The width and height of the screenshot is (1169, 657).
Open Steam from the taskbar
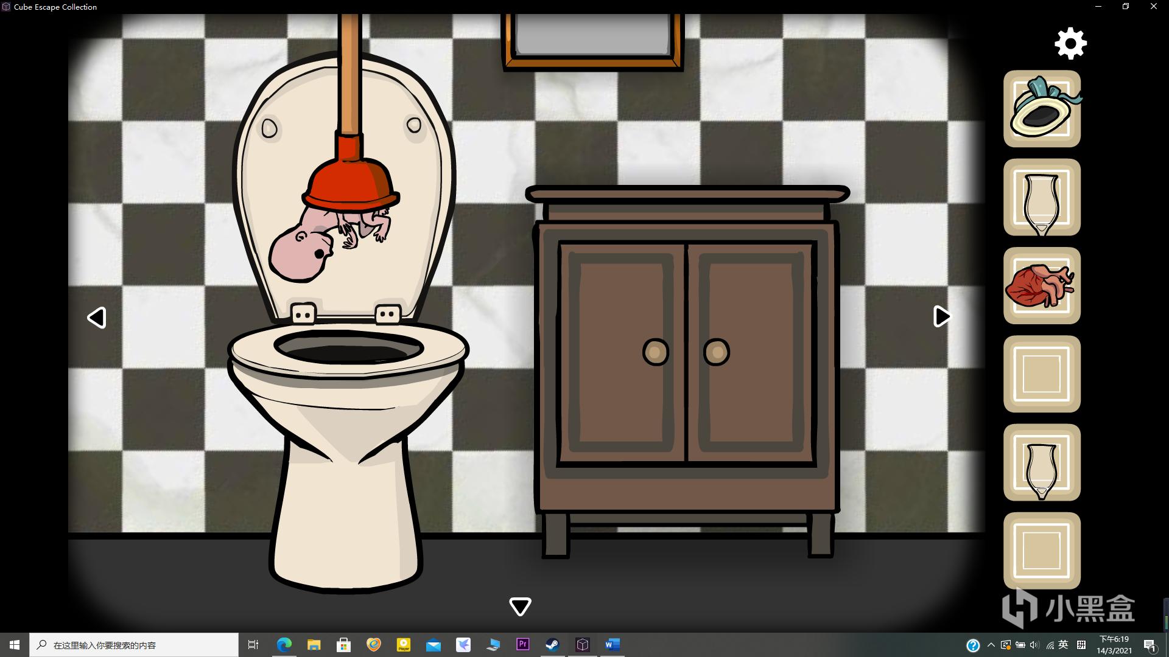pyautogui.click(x=552, y=645)
